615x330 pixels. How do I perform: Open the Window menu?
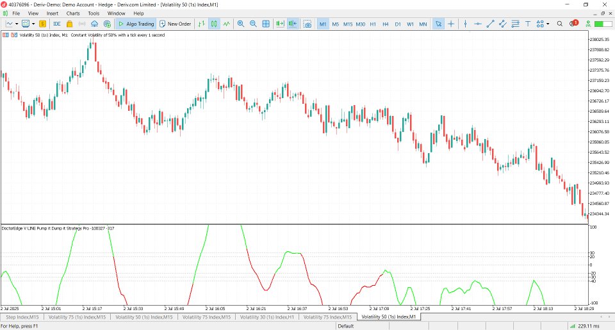[x=116, y=13]
